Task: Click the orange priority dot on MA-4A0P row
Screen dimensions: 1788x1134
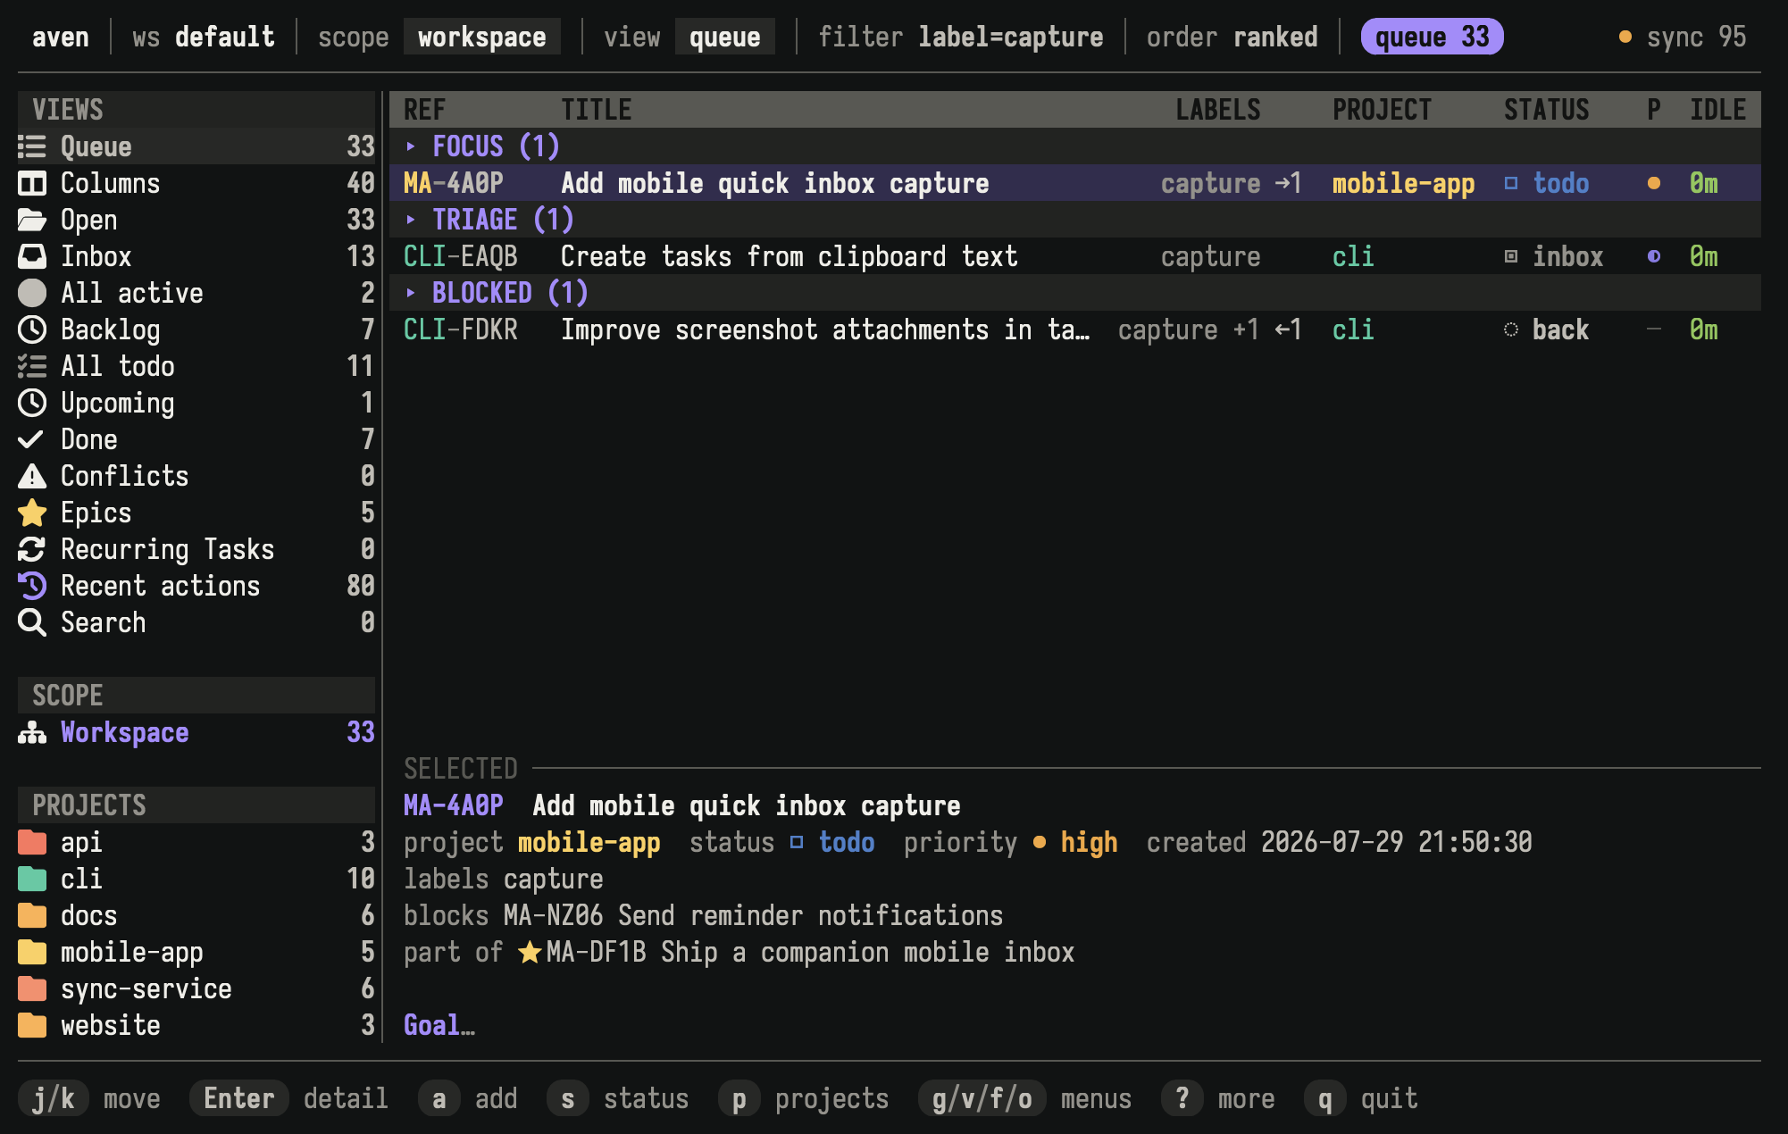Action: 1654,183
